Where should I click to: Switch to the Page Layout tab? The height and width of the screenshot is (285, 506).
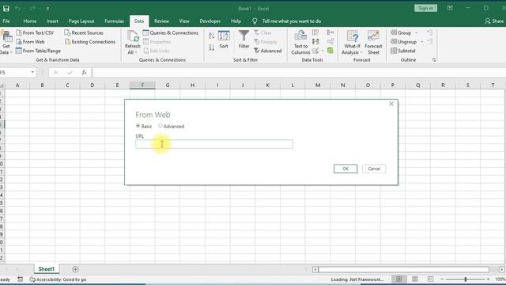pos(81,21)
